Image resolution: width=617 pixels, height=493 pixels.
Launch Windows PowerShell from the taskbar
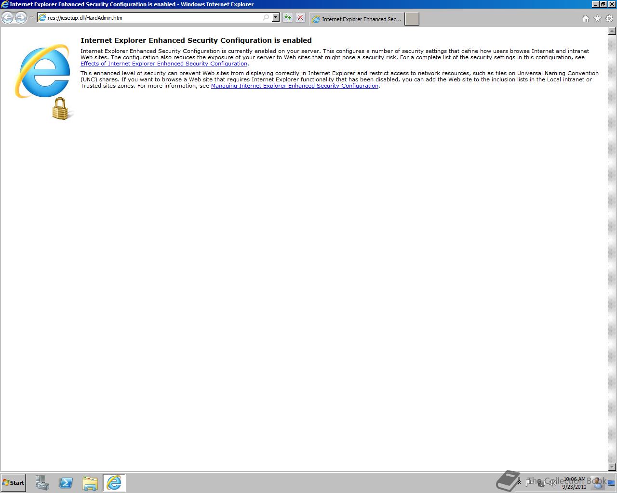click(66, 483)
